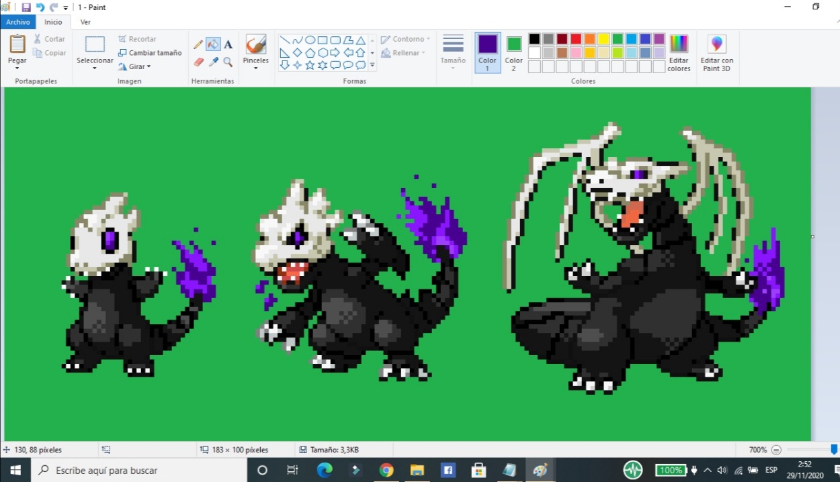Select the Pencil tool

198,44
